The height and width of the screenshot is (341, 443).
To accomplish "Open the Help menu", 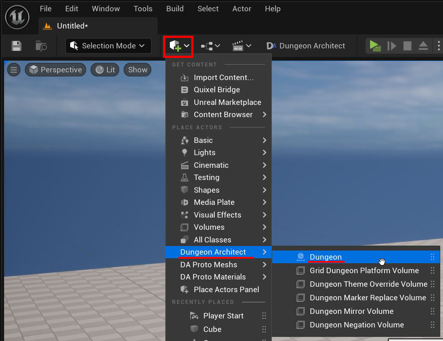I will click(273, 9).
